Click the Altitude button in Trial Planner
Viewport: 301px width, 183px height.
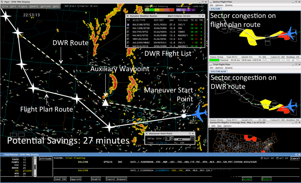pos(46,159)
